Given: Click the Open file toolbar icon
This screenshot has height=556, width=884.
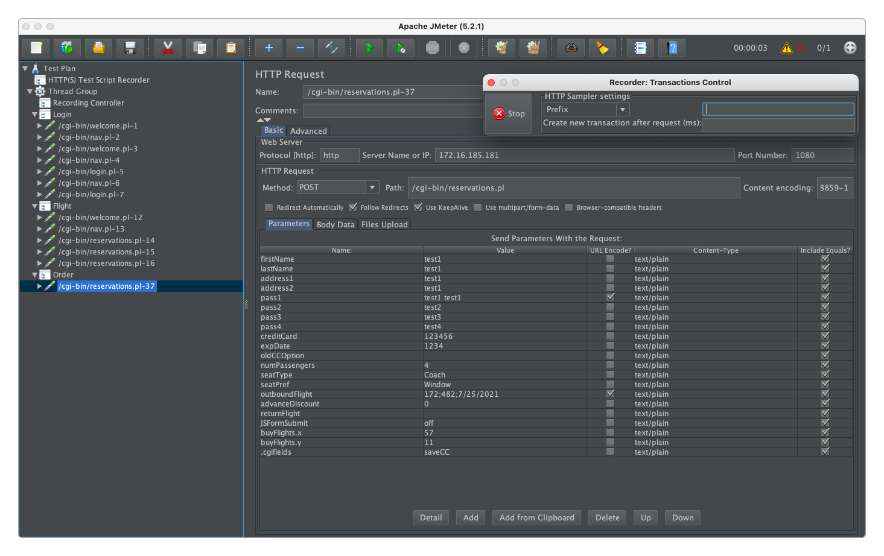Looking at the screenshot, I should tap(99, 48).
